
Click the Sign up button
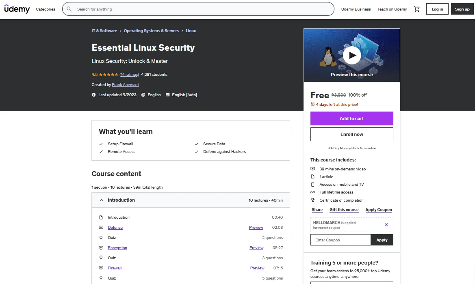[462, 9]
